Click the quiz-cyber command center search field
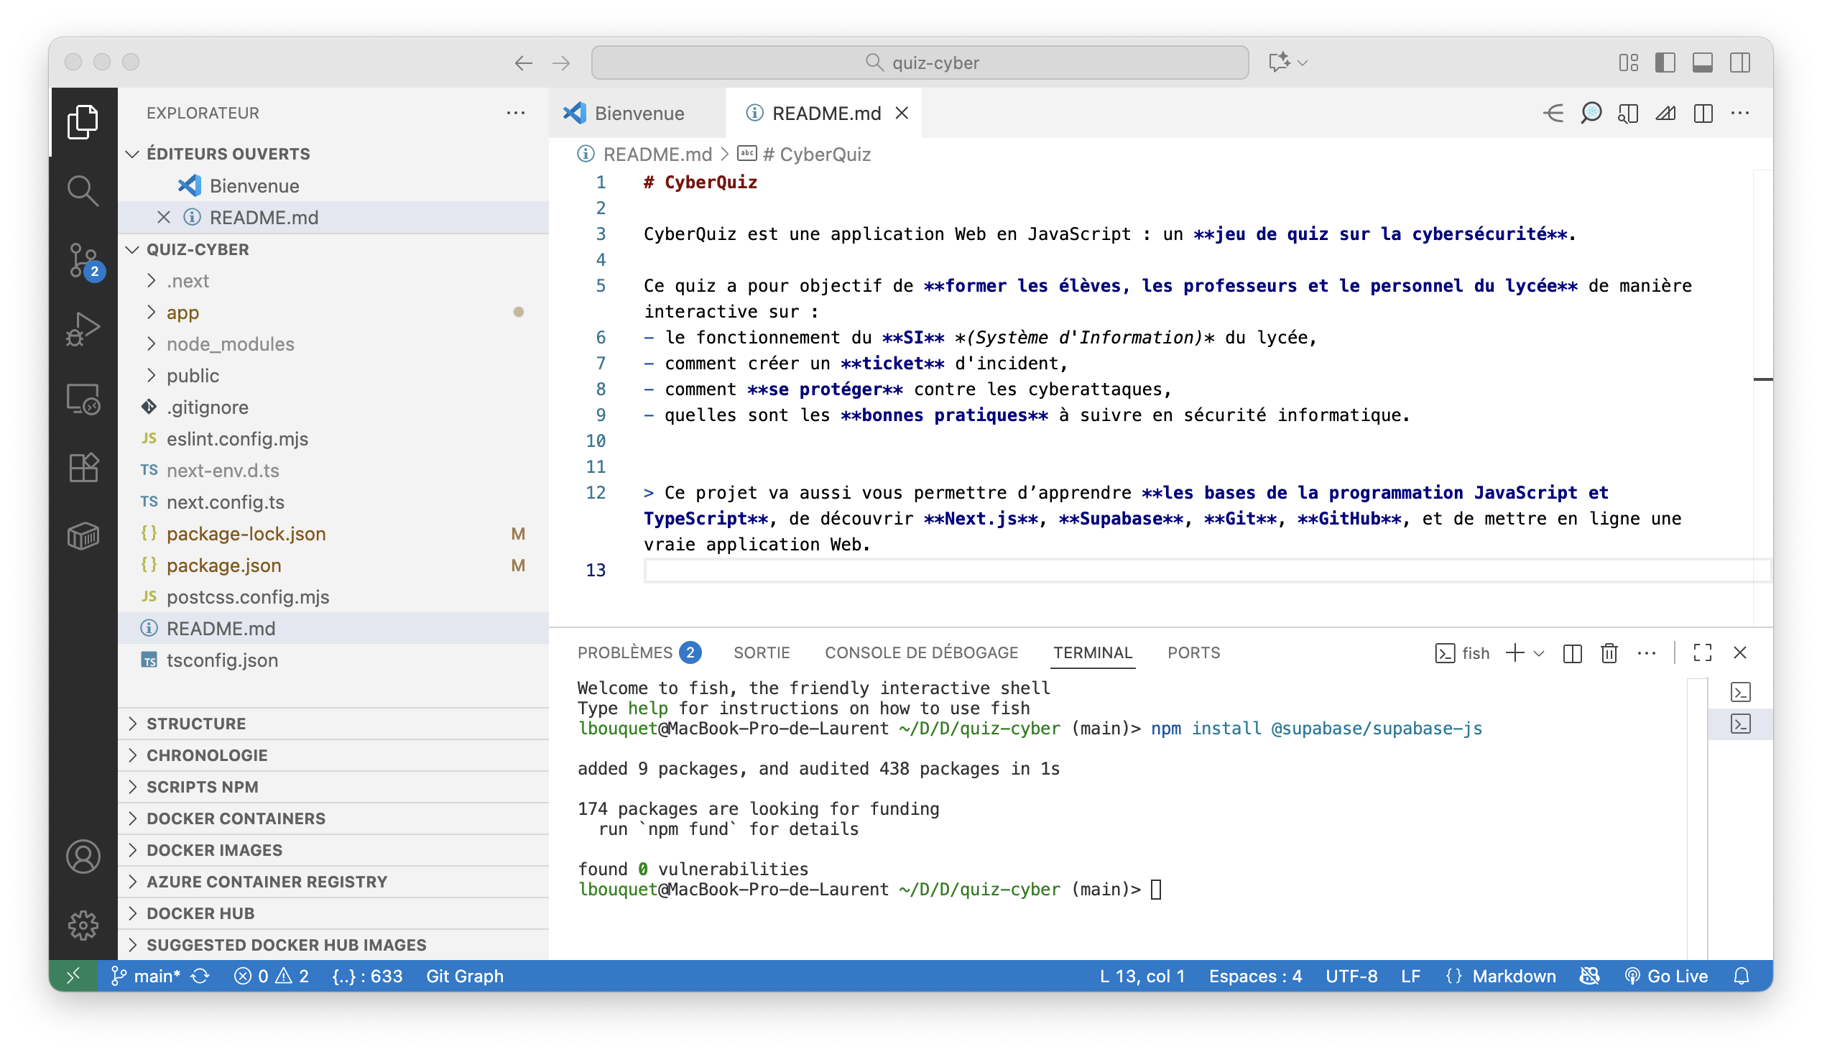 pos(920,63)
